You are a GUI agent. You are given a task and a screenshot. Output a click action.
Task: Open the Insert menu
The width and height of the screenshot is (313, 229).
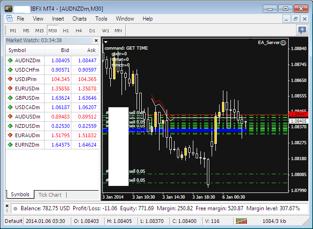pyautogui.click(x=58, y=19)
